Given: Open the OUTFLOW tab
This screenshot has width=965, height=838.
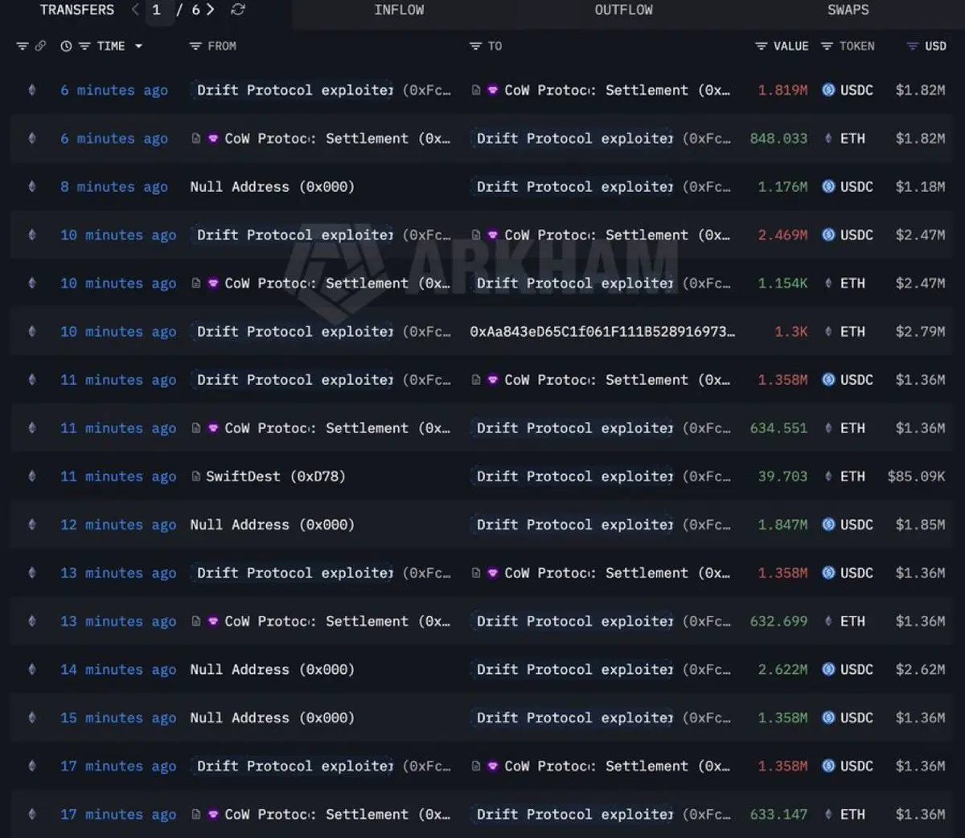Looking at the screenshot, I should 623,10.
